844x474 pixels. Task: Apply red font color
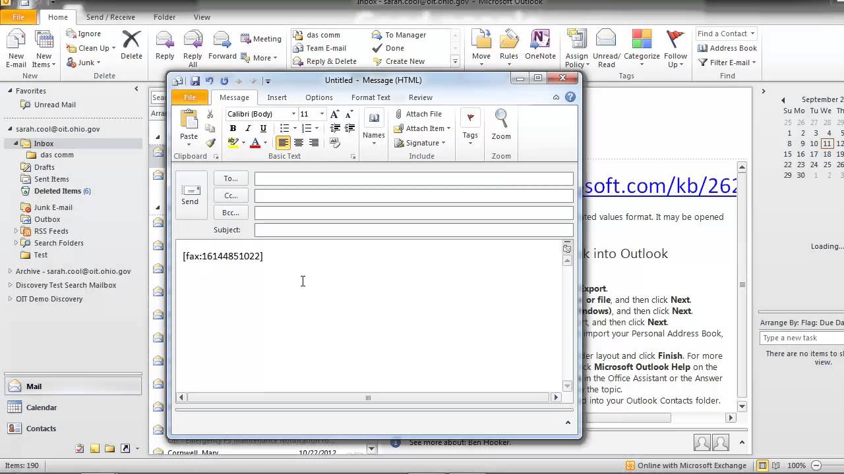pyautogui.click(x=255, y=143)
